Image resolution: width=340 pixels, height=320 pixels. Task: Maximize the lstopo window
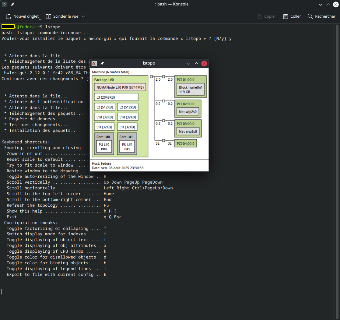point(196,63)
